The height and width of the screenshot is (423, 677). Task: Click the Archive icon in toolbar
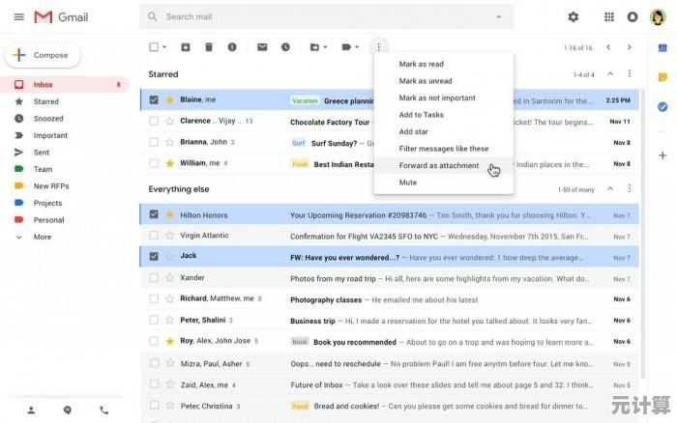185,46
